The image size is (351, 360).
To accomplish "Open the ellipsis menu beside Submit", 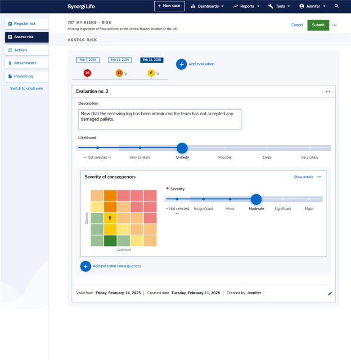I will click(x=334, y=25).
